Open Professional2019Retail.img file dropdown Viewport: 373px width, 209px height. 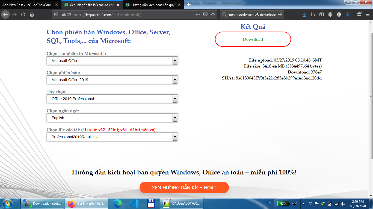[x=112, y=137]
